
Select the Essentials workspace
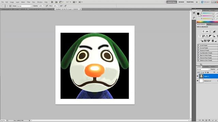pyautogui.click(x=172, y=2)
